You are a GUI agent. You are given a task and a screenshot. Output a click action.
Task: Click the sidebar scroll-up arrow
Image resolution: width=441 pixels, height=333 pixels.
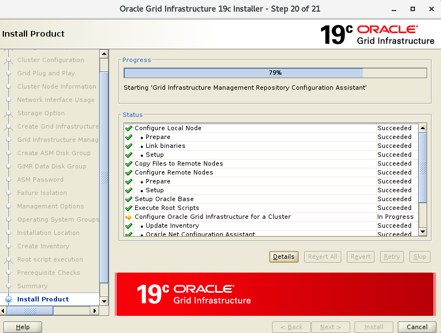104,54
